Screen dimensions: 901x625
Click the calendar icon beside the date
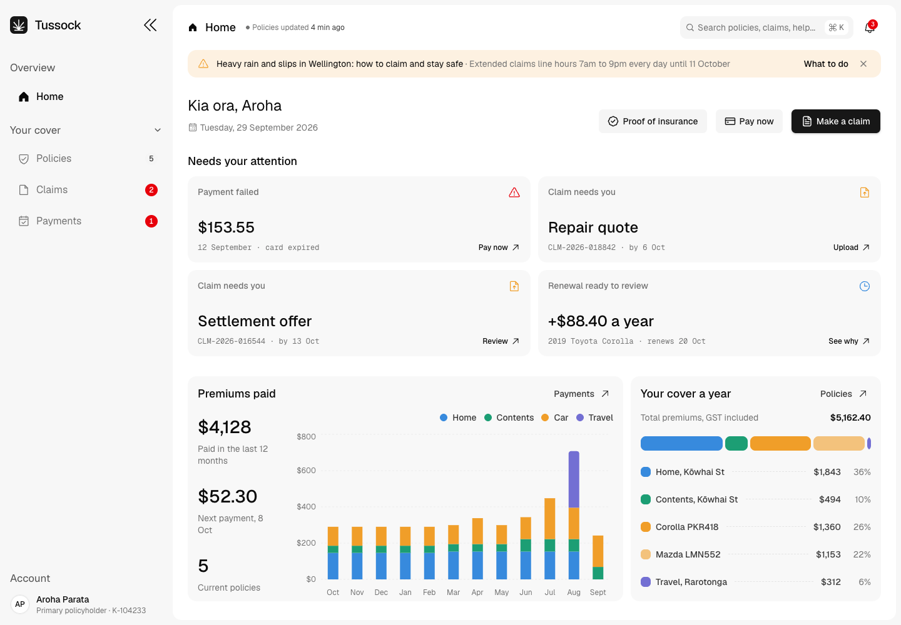[193, 127]
